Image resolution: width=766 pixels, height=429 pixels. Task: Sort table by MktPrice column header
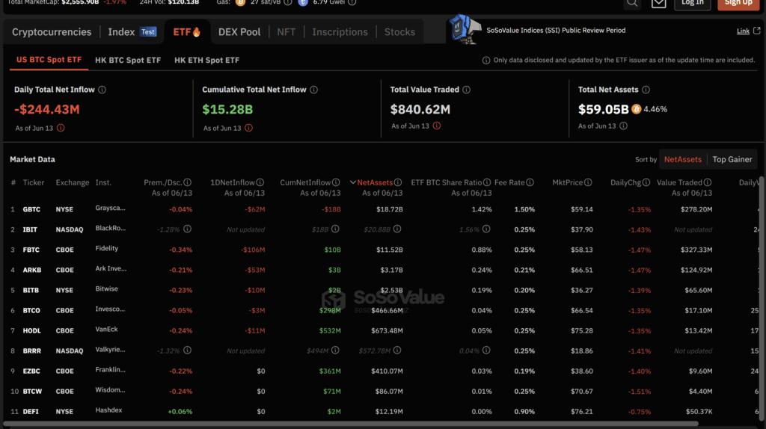click(x=568, y=182)
